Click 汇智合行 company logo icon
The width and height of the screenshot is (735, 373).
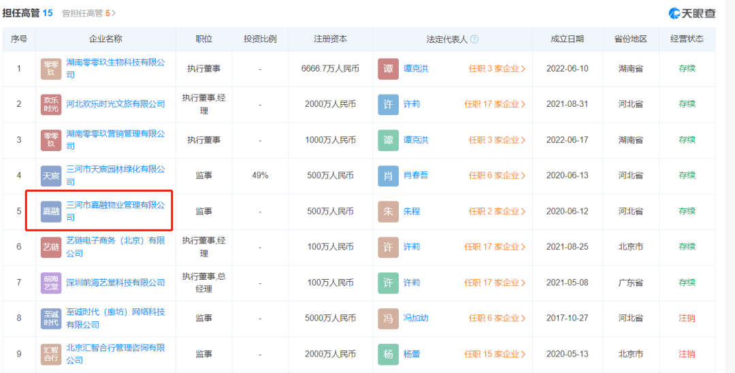[51, 354]
